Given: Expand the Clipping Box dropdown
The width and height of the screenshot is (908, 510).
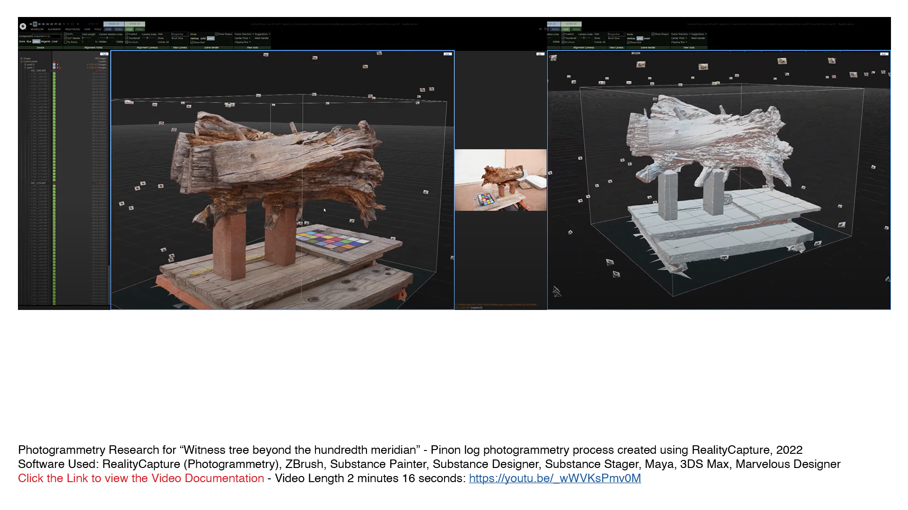Looking at the screenshot, I should point(243,42).
